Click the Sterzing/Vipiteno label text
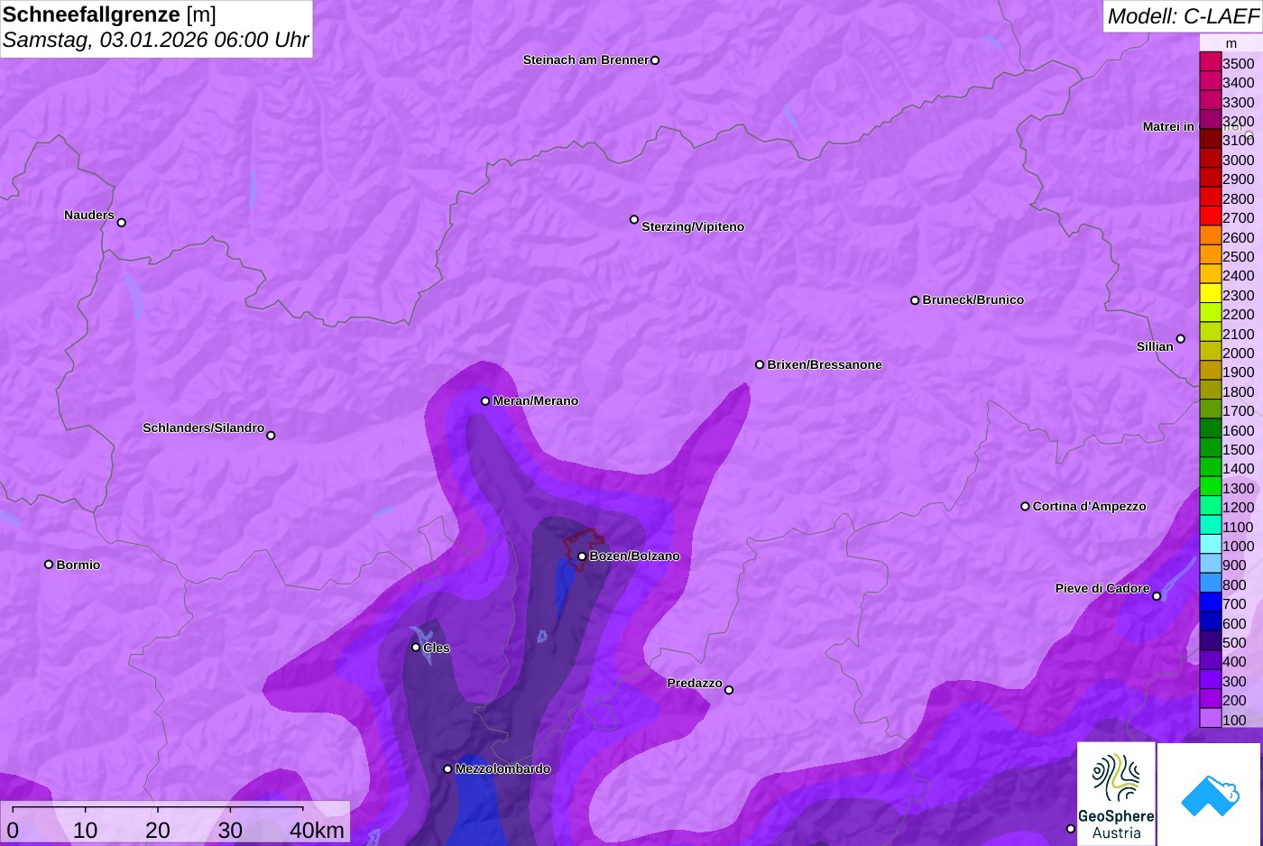Viewport: 1263px width, 846px height. 693,227
